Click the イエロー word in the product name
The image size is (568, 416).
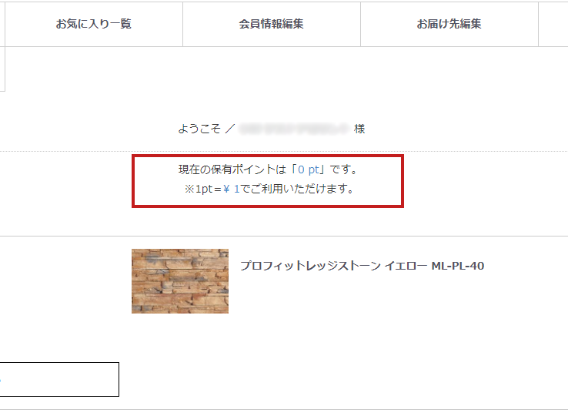tap(406, 266)
